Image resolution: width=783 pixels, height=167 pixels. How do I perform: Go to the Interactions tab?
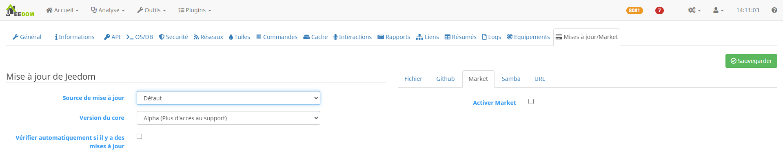point(353,37)
